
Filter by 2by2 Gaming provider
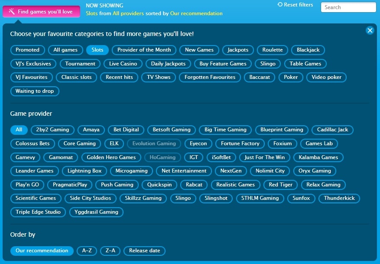click(x=52, y=130)
